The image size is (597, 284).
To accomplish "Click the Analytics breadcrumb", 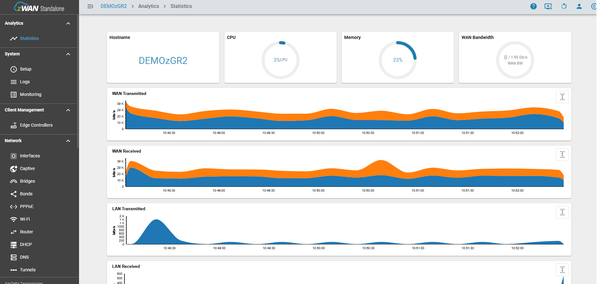I will [x=149, y=6].
